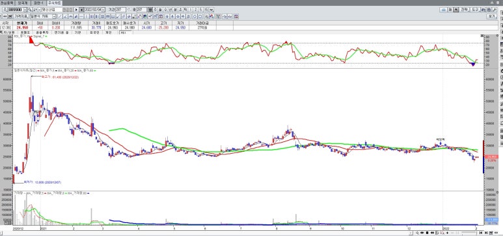Click the 2022 time axis marker
The width and height of the screenshot is (503, 236).
tap(446, 228)
